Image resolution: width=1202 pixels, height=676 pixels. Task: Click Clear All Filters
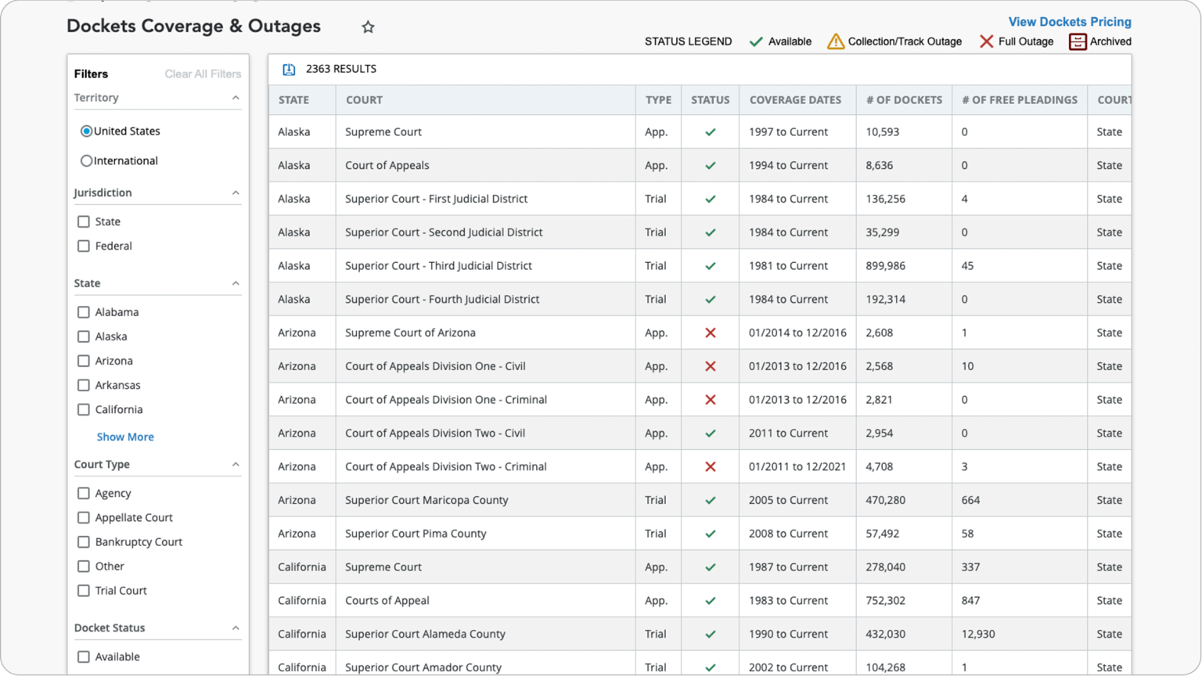coord(202,74)
